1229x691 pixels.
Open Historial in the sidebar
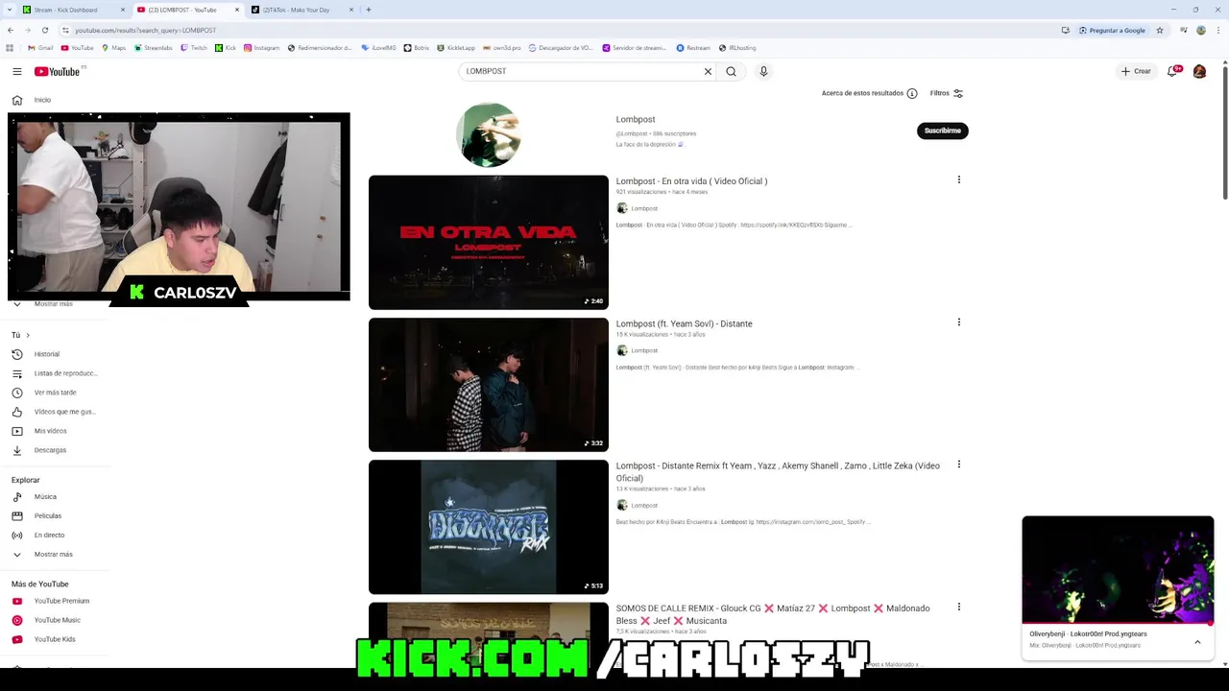[x=55, y=354]
